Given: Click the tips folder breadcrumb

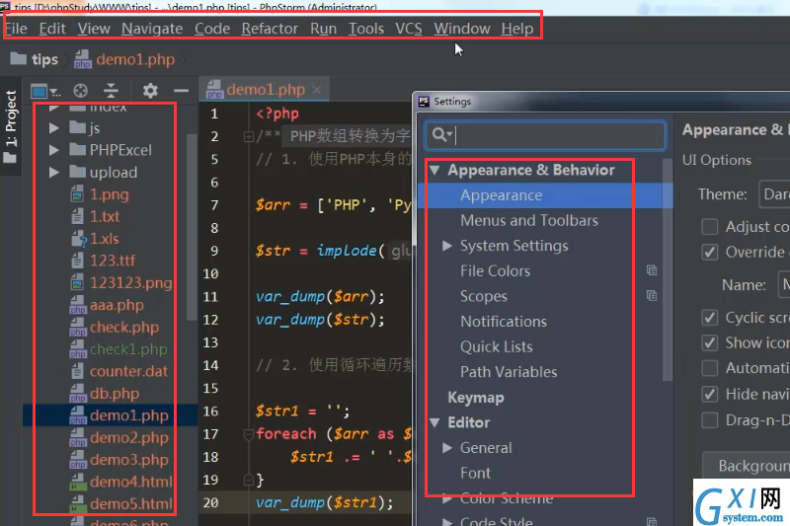Looking at the screenshot, I should 36,59.
